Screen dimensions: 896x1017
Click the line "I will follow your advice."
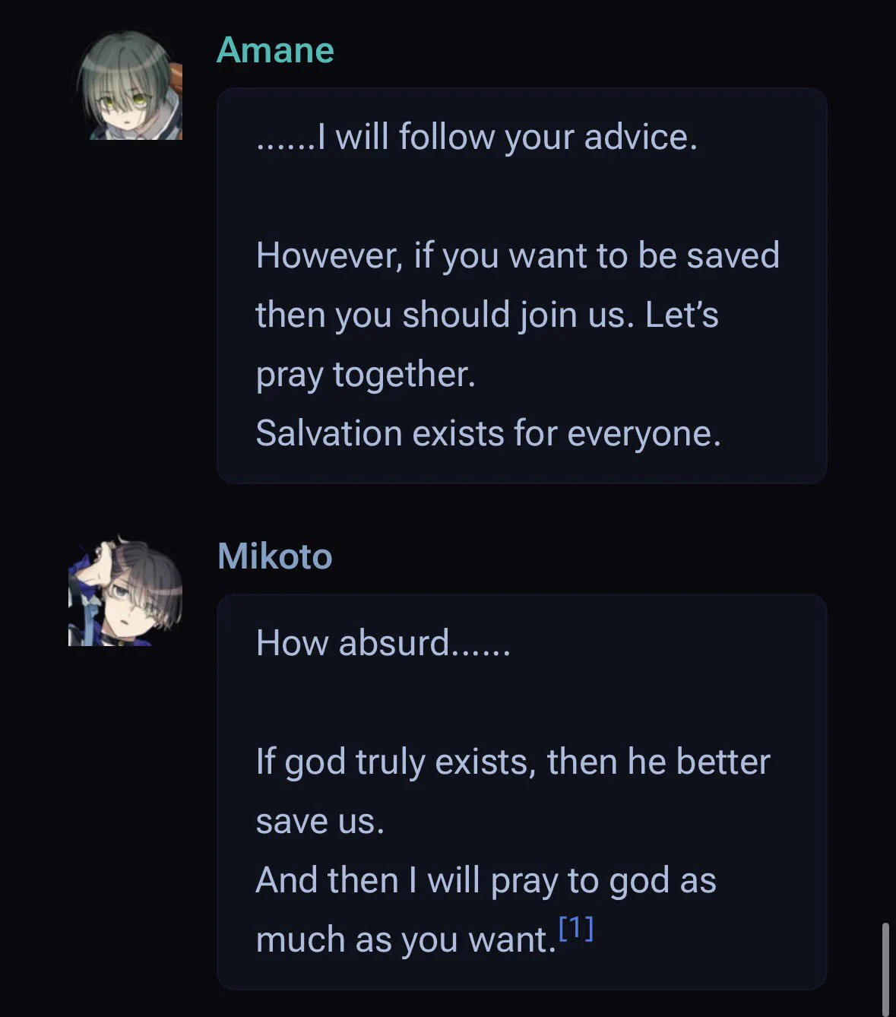click(476, 137)
